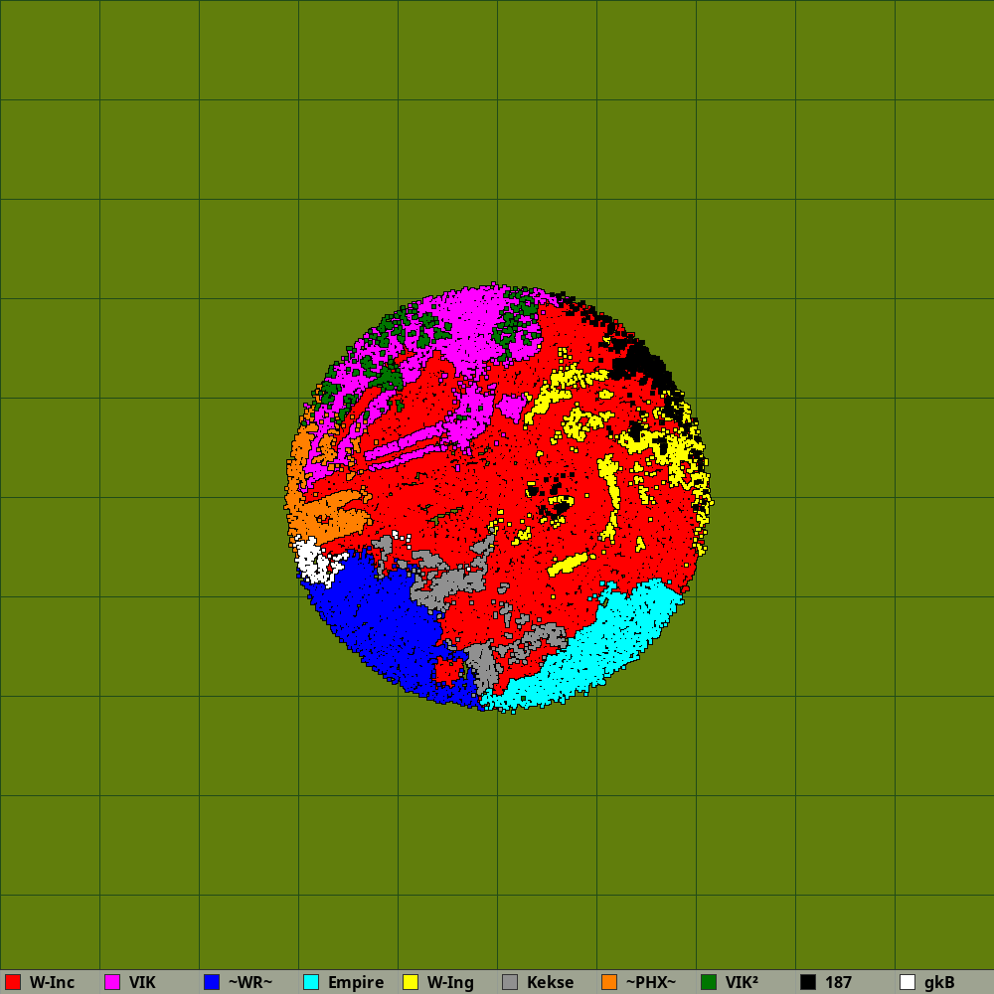Select the Empire legend label
This screenshot has width=994, height=994.
click(356, 982)
